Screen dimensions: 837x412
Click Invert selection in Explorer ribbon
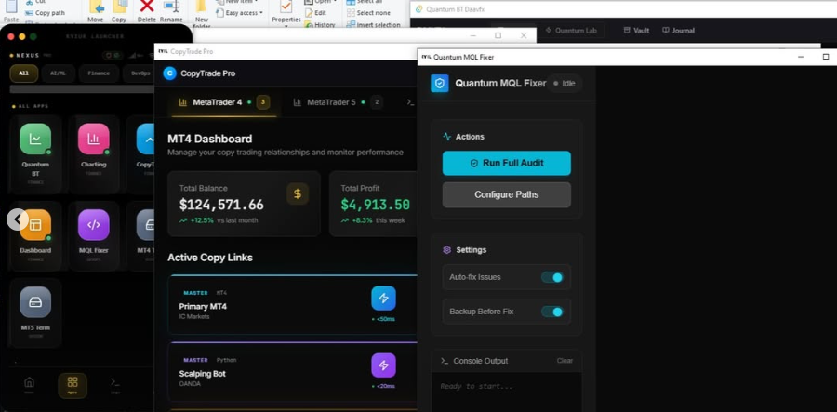[x=373, y=24]
